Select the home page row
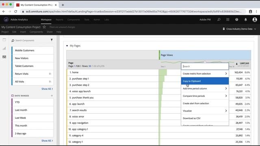Screen dimensions: 260x146 113,72
